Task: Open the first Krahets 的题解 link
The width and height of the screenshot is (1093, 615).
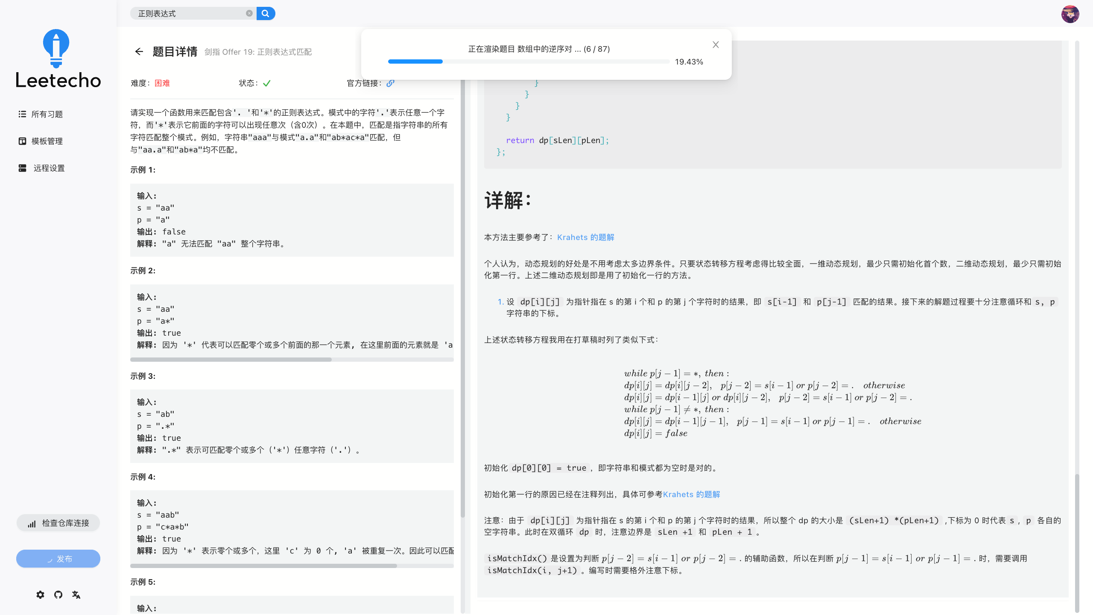Action: 585,237
